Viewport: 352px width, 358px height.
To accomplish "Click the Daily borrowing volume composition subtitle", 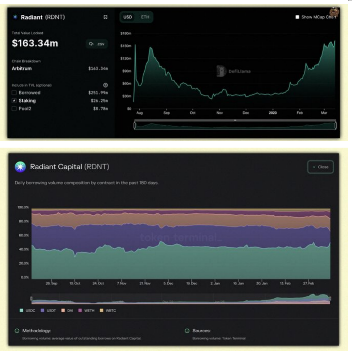I will [86, 183].
